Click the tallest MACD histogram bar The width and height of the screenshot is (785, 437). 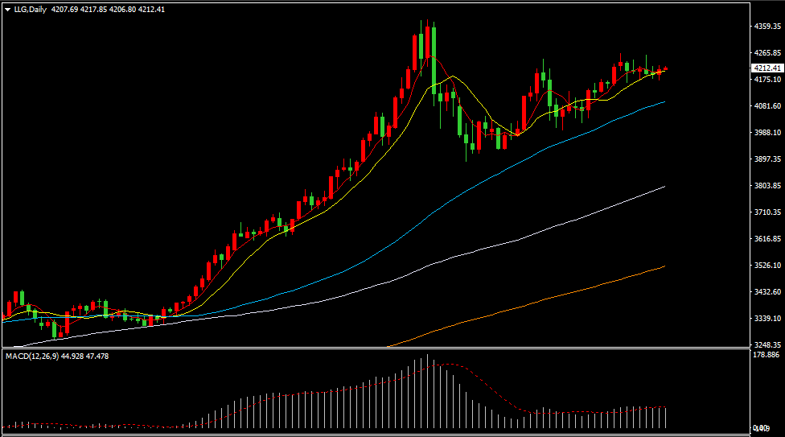[x=428, y=391]
